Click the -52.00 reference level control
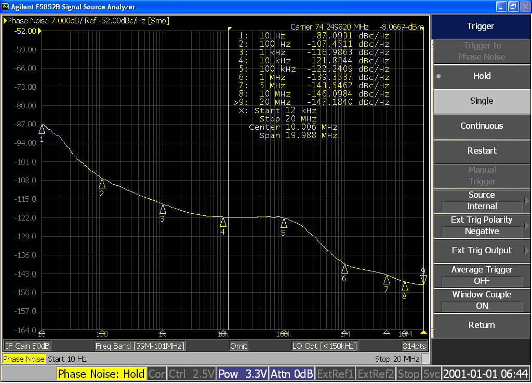 25,31
